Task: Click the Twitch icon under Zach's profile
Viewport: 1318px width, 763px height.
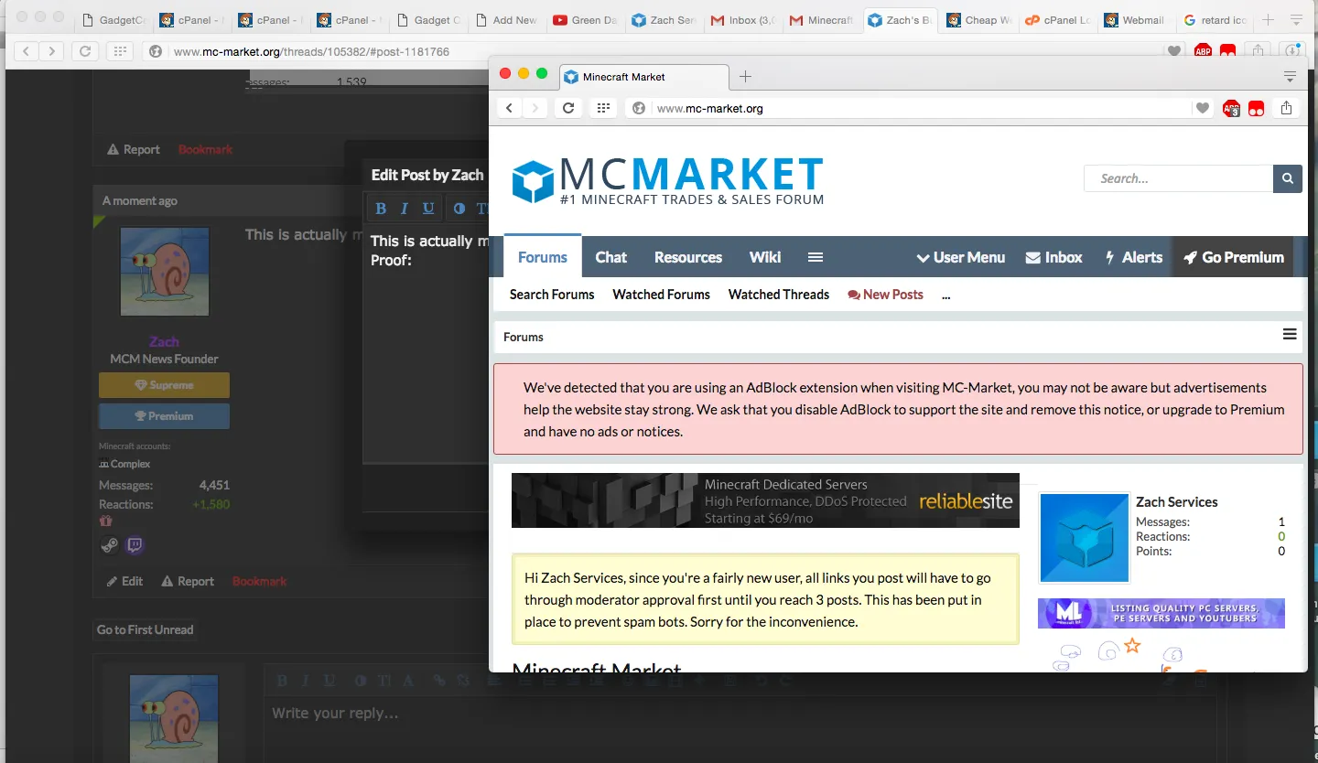Action: click(135, 546)
